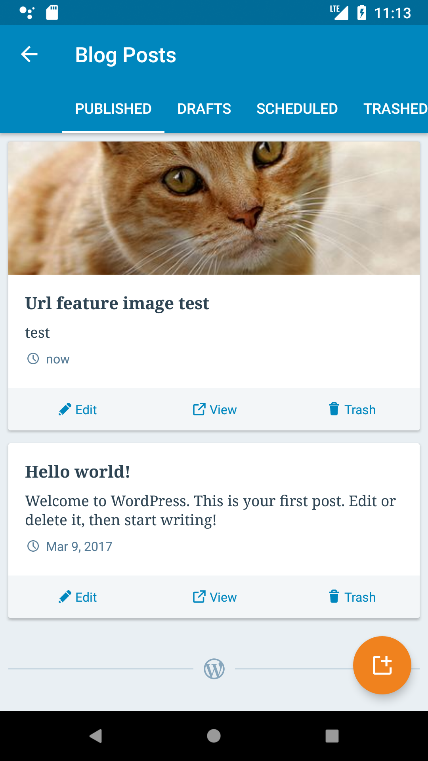Select the PUBLISHED tab

click(x=113, y=108)
